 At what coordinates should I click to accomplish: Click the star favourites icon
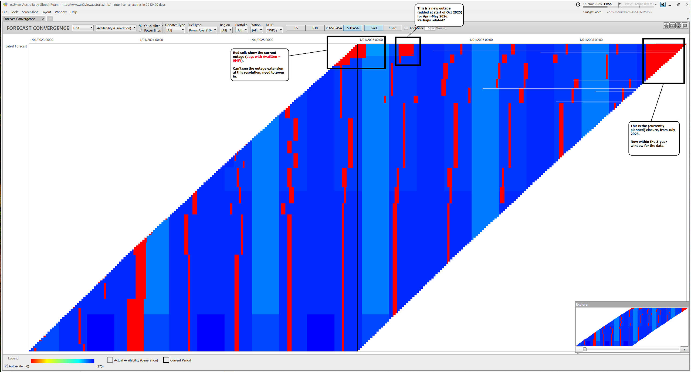tap(666, 26)
